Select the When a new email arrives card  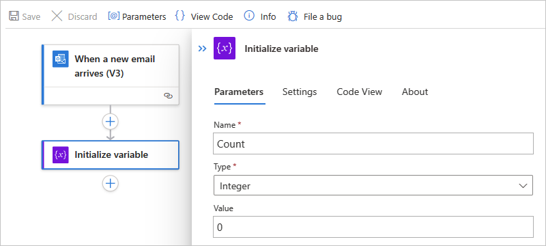coord(111,74)
